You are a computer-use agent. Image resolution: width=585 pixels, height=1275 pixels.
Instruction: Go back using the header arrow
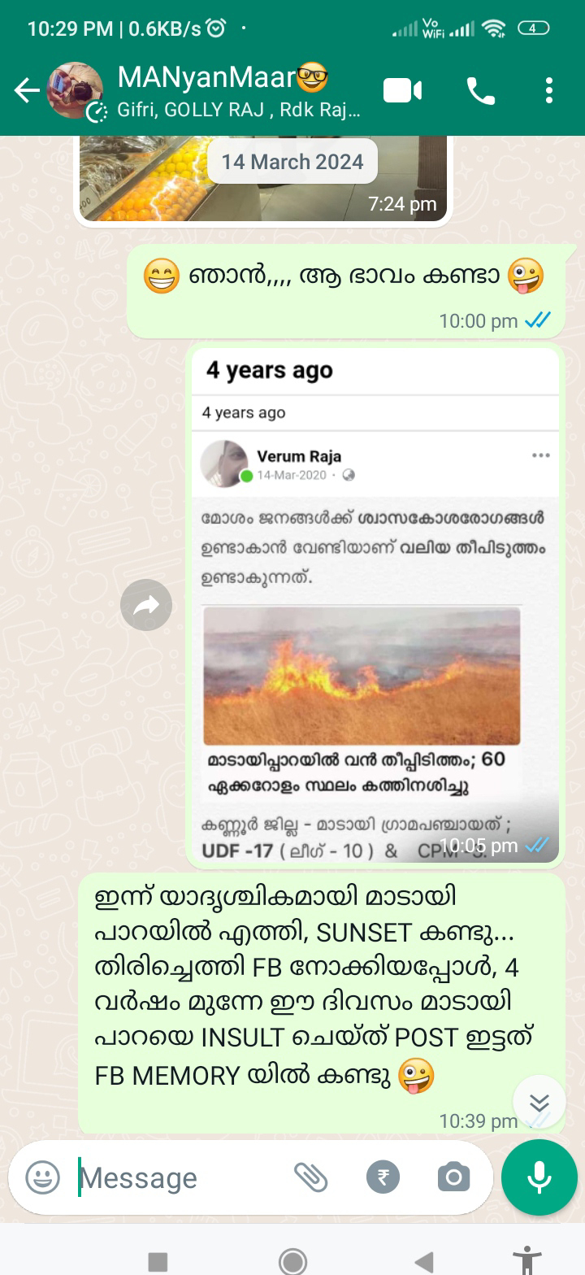(27, 90)
